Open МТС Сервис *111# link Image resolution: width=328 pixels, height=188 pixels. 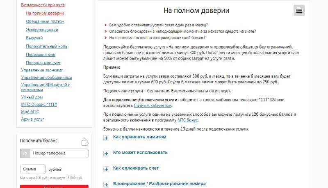(x=39, y=105)
